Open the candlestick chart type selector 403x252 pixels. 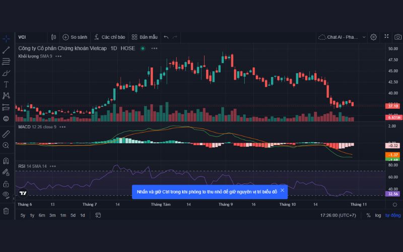53,37
